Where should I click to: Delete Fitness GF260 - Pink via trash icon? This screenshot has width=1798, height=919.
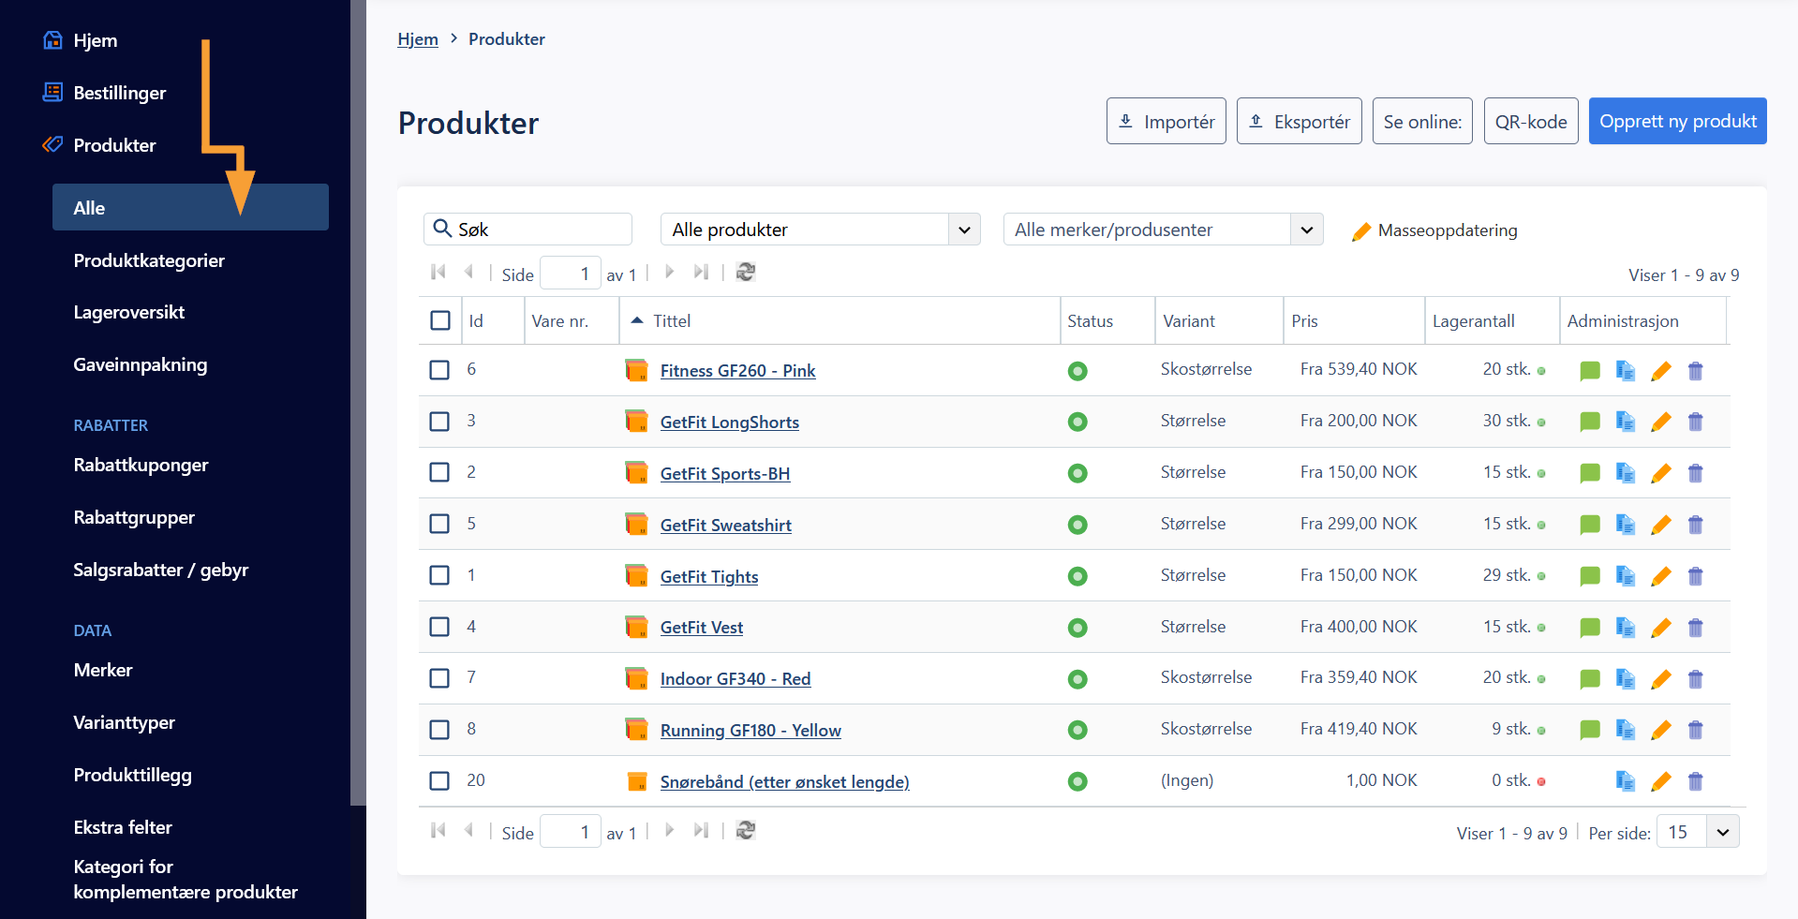[x=1695, y=371]
